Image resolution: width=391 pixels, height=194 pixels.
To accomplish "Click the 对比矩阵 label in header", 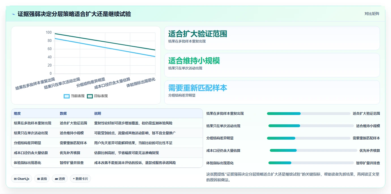I will tap(372, 14).
